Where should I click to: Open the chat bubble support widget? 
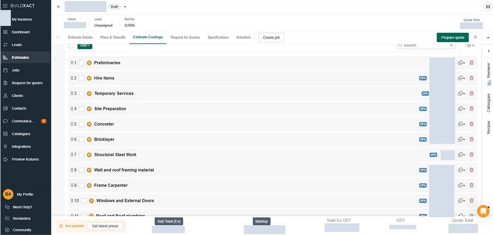pos(483,211)
